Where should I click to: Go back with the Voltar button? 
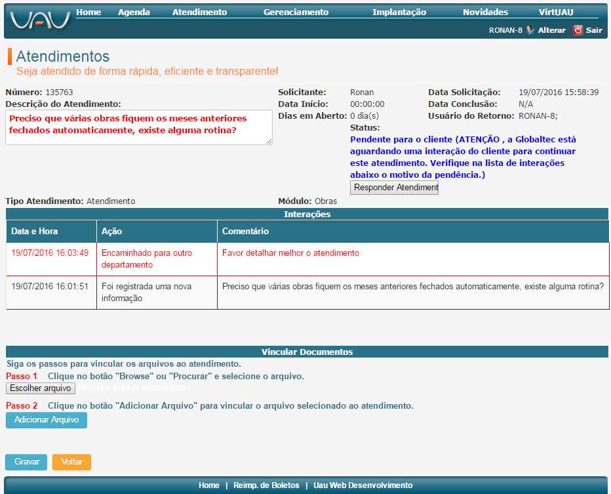(x=71, y=462)
